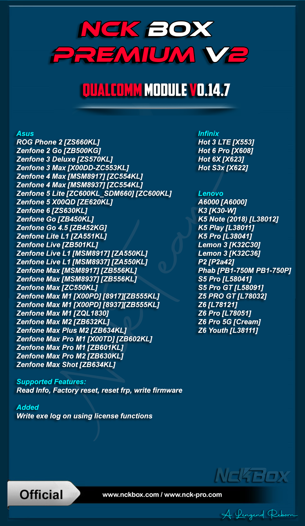Click Zenfone Max Plus M2 [ZB634KL] entry

71,330
